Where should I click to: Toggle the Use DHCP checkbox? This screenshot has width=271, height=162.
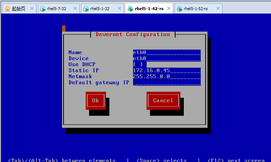pos(138,64)
